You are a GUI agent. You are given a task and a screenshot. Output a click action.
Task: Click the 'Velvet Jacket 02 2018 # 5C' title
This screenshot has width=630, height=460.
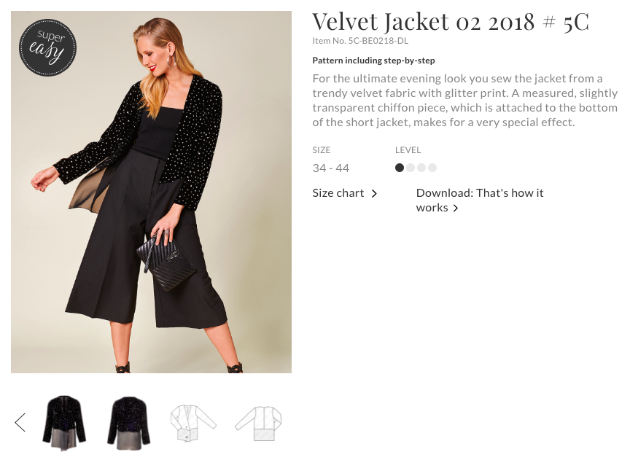(x=450, y=22)
